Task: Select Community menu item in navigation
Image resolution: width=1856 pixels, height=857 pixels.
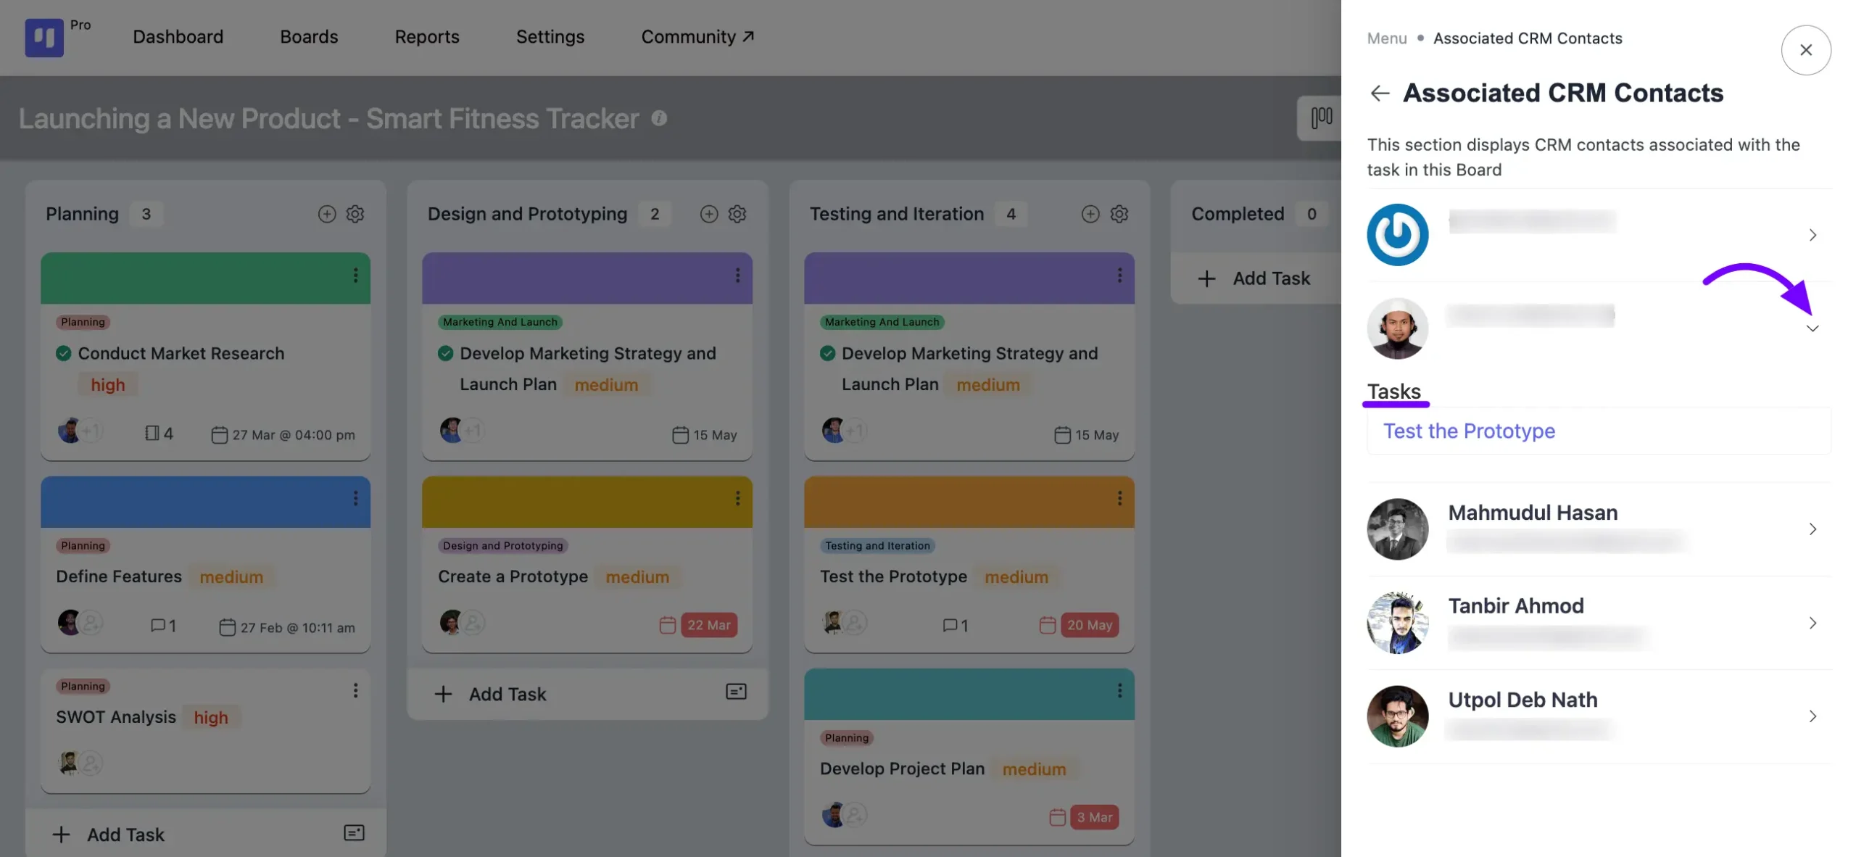Action: (x=700, y=37)
